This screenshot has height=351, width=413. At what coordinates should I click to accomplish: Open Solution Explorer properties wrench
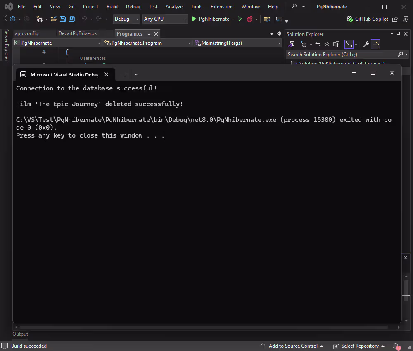(366, 44)
